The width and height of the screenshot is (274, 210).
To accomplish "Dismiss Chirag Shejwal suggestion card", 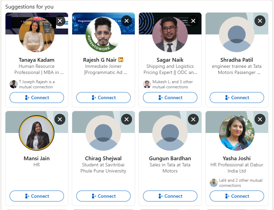I will pos(127,119).
